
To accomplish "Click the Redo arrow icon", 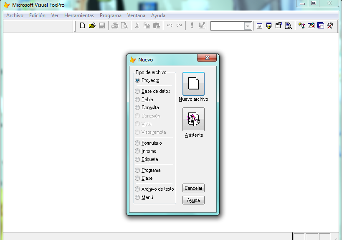I will (179, 26).
